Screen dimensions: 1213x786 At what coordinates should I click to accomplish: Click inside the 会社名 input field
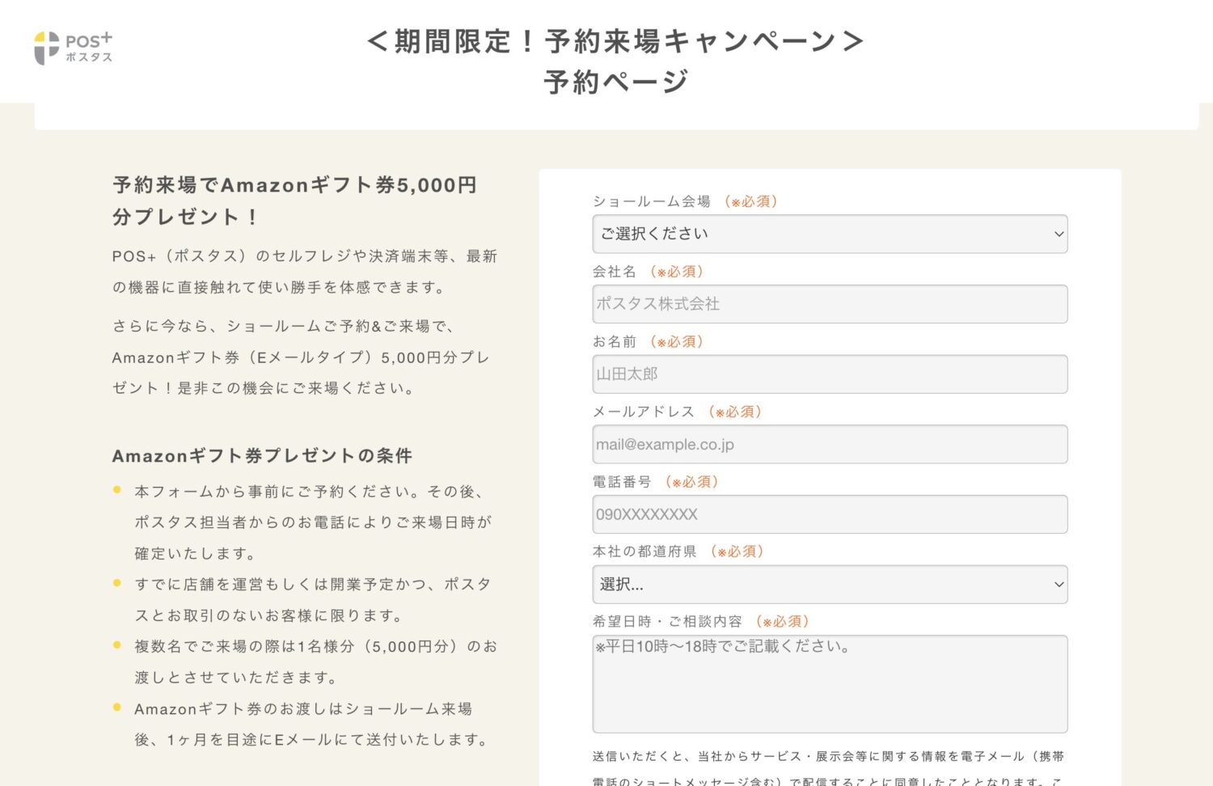click(830, 304)
